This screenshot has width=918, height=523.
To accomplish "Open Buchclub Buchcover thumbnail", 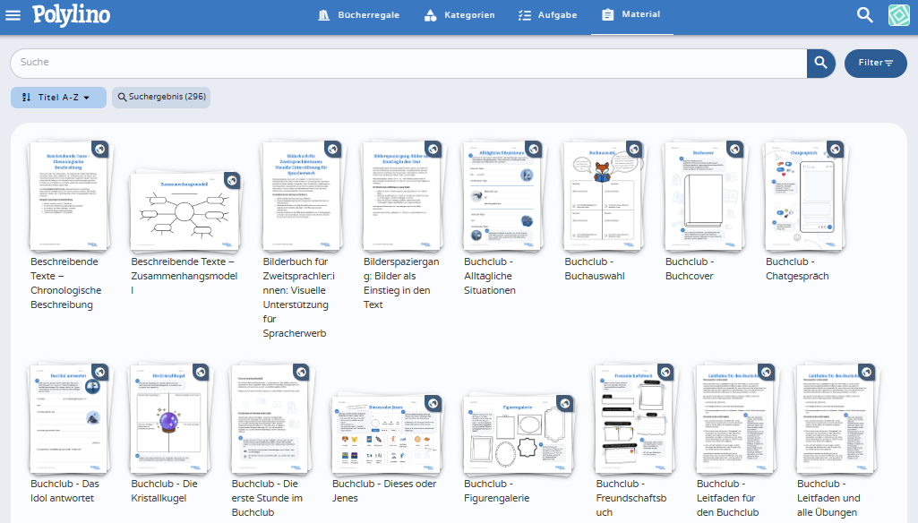I will click(704, 196).
